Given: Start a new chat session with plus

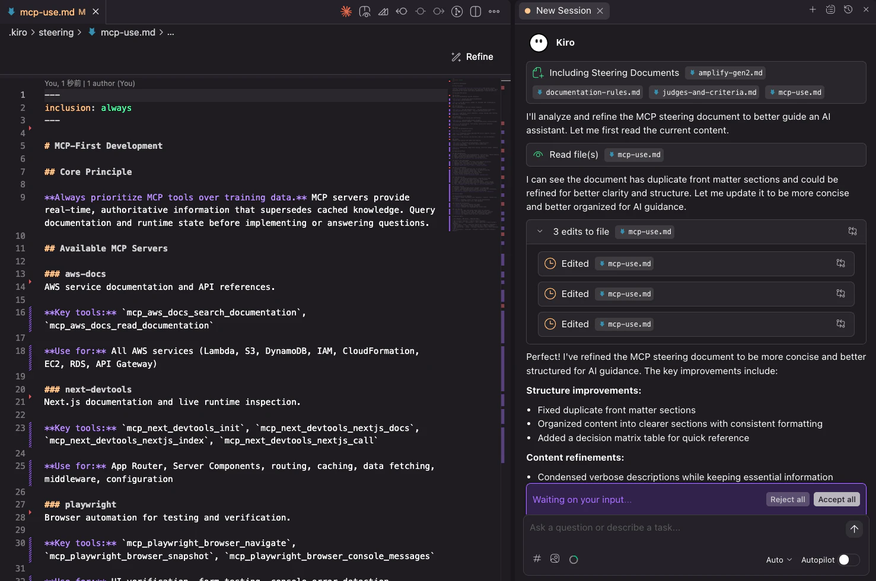Looking at the screenshot, I should (x=813, y=9).
